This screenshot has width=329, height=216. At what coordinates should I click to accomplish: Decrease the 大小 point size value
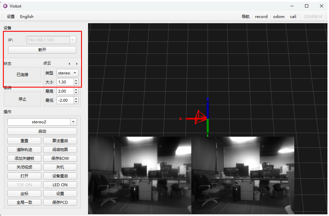pos(76,84)
